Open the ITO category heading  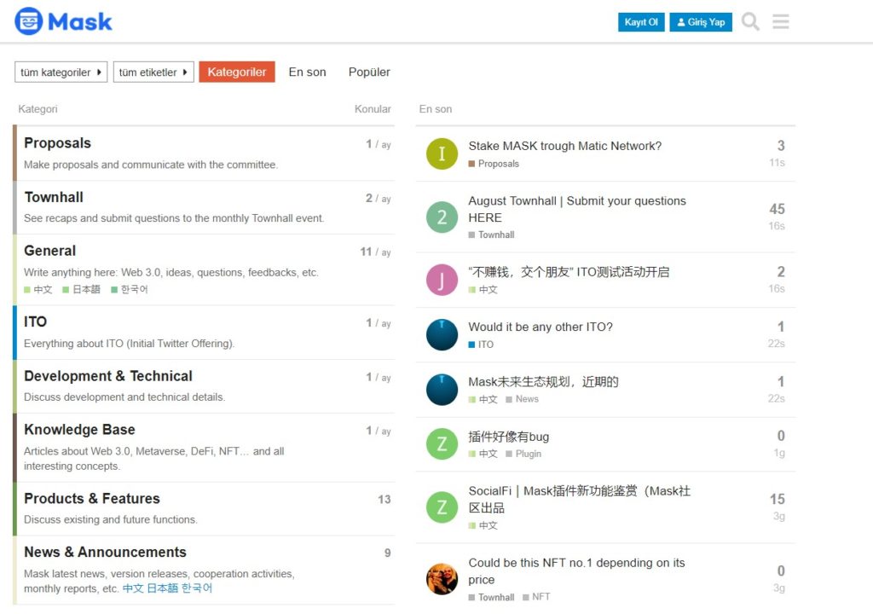[x=35, y=321]
